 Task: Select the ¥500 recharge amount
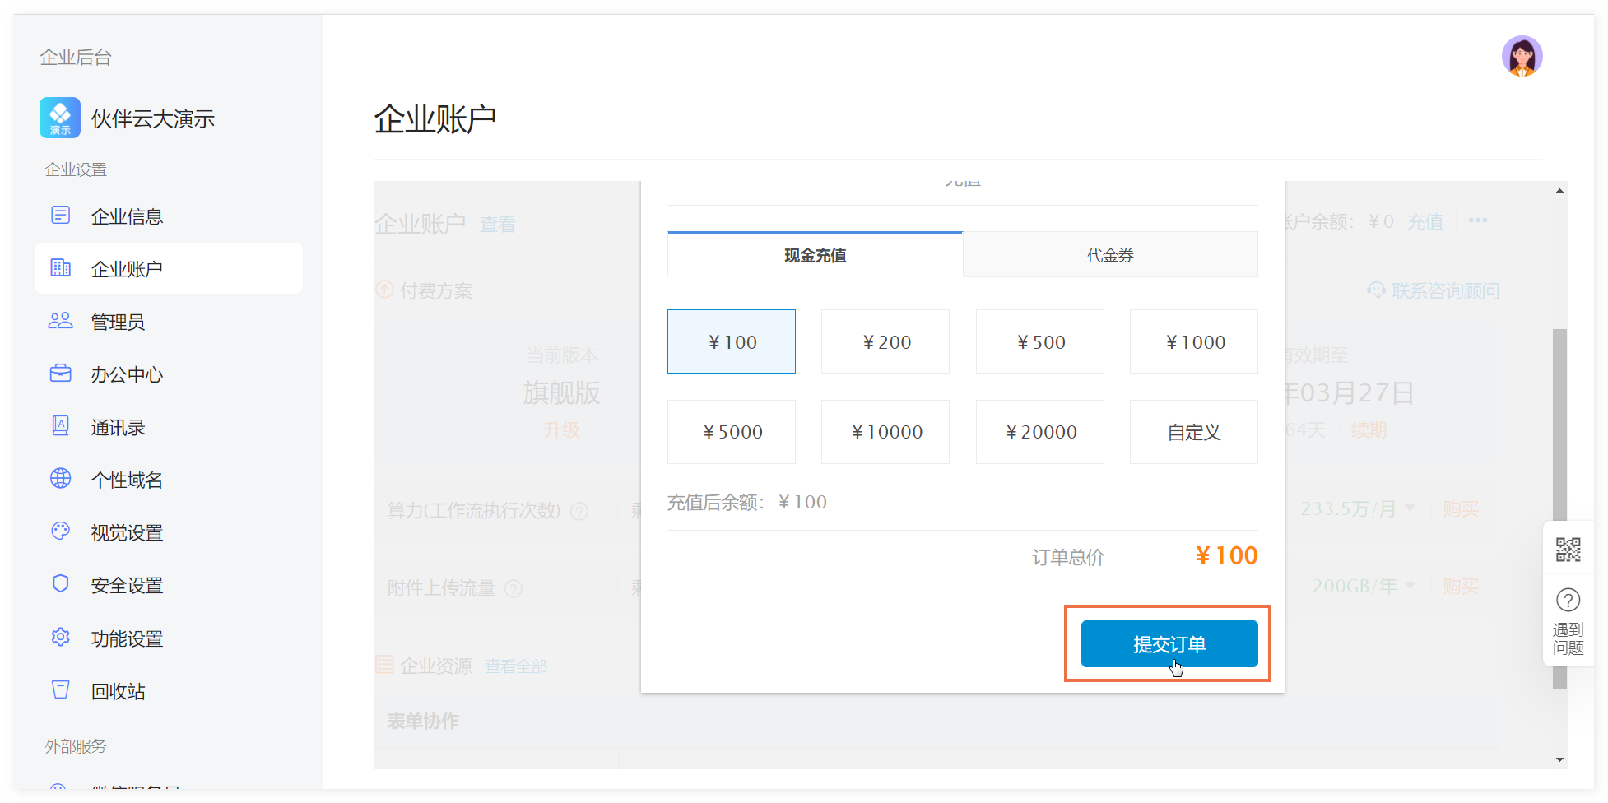pos(1039,341)
